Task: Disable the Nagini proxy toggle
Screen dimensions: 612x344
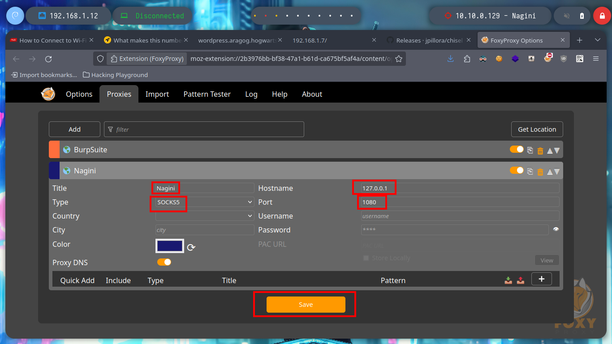Action: (x=517, y=170)
